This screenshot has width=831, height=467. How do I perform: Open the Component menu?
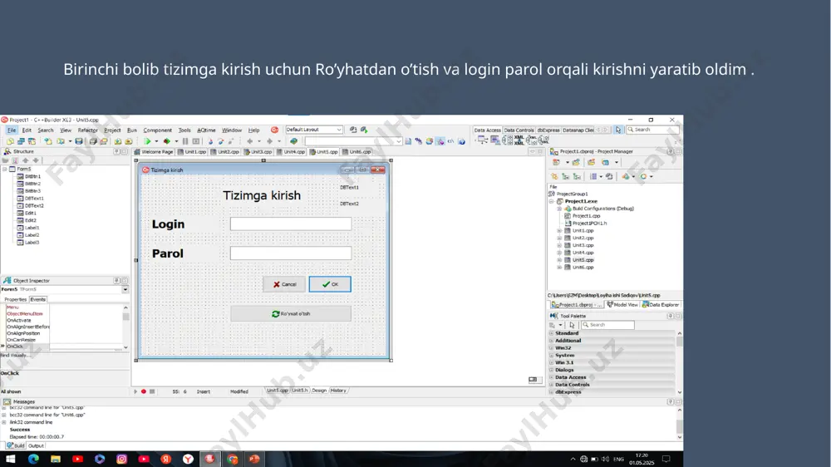tap(157, 130)
